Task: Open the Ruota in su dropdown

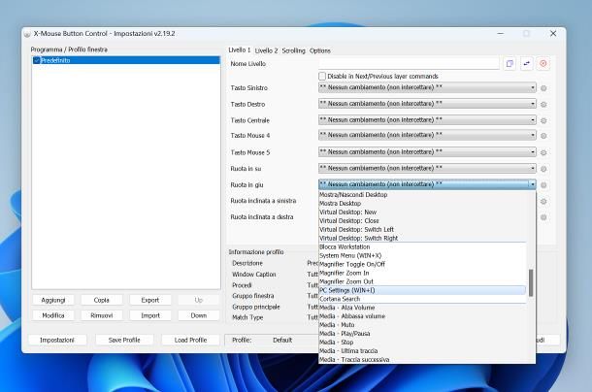Action: [x=427, y=168]
